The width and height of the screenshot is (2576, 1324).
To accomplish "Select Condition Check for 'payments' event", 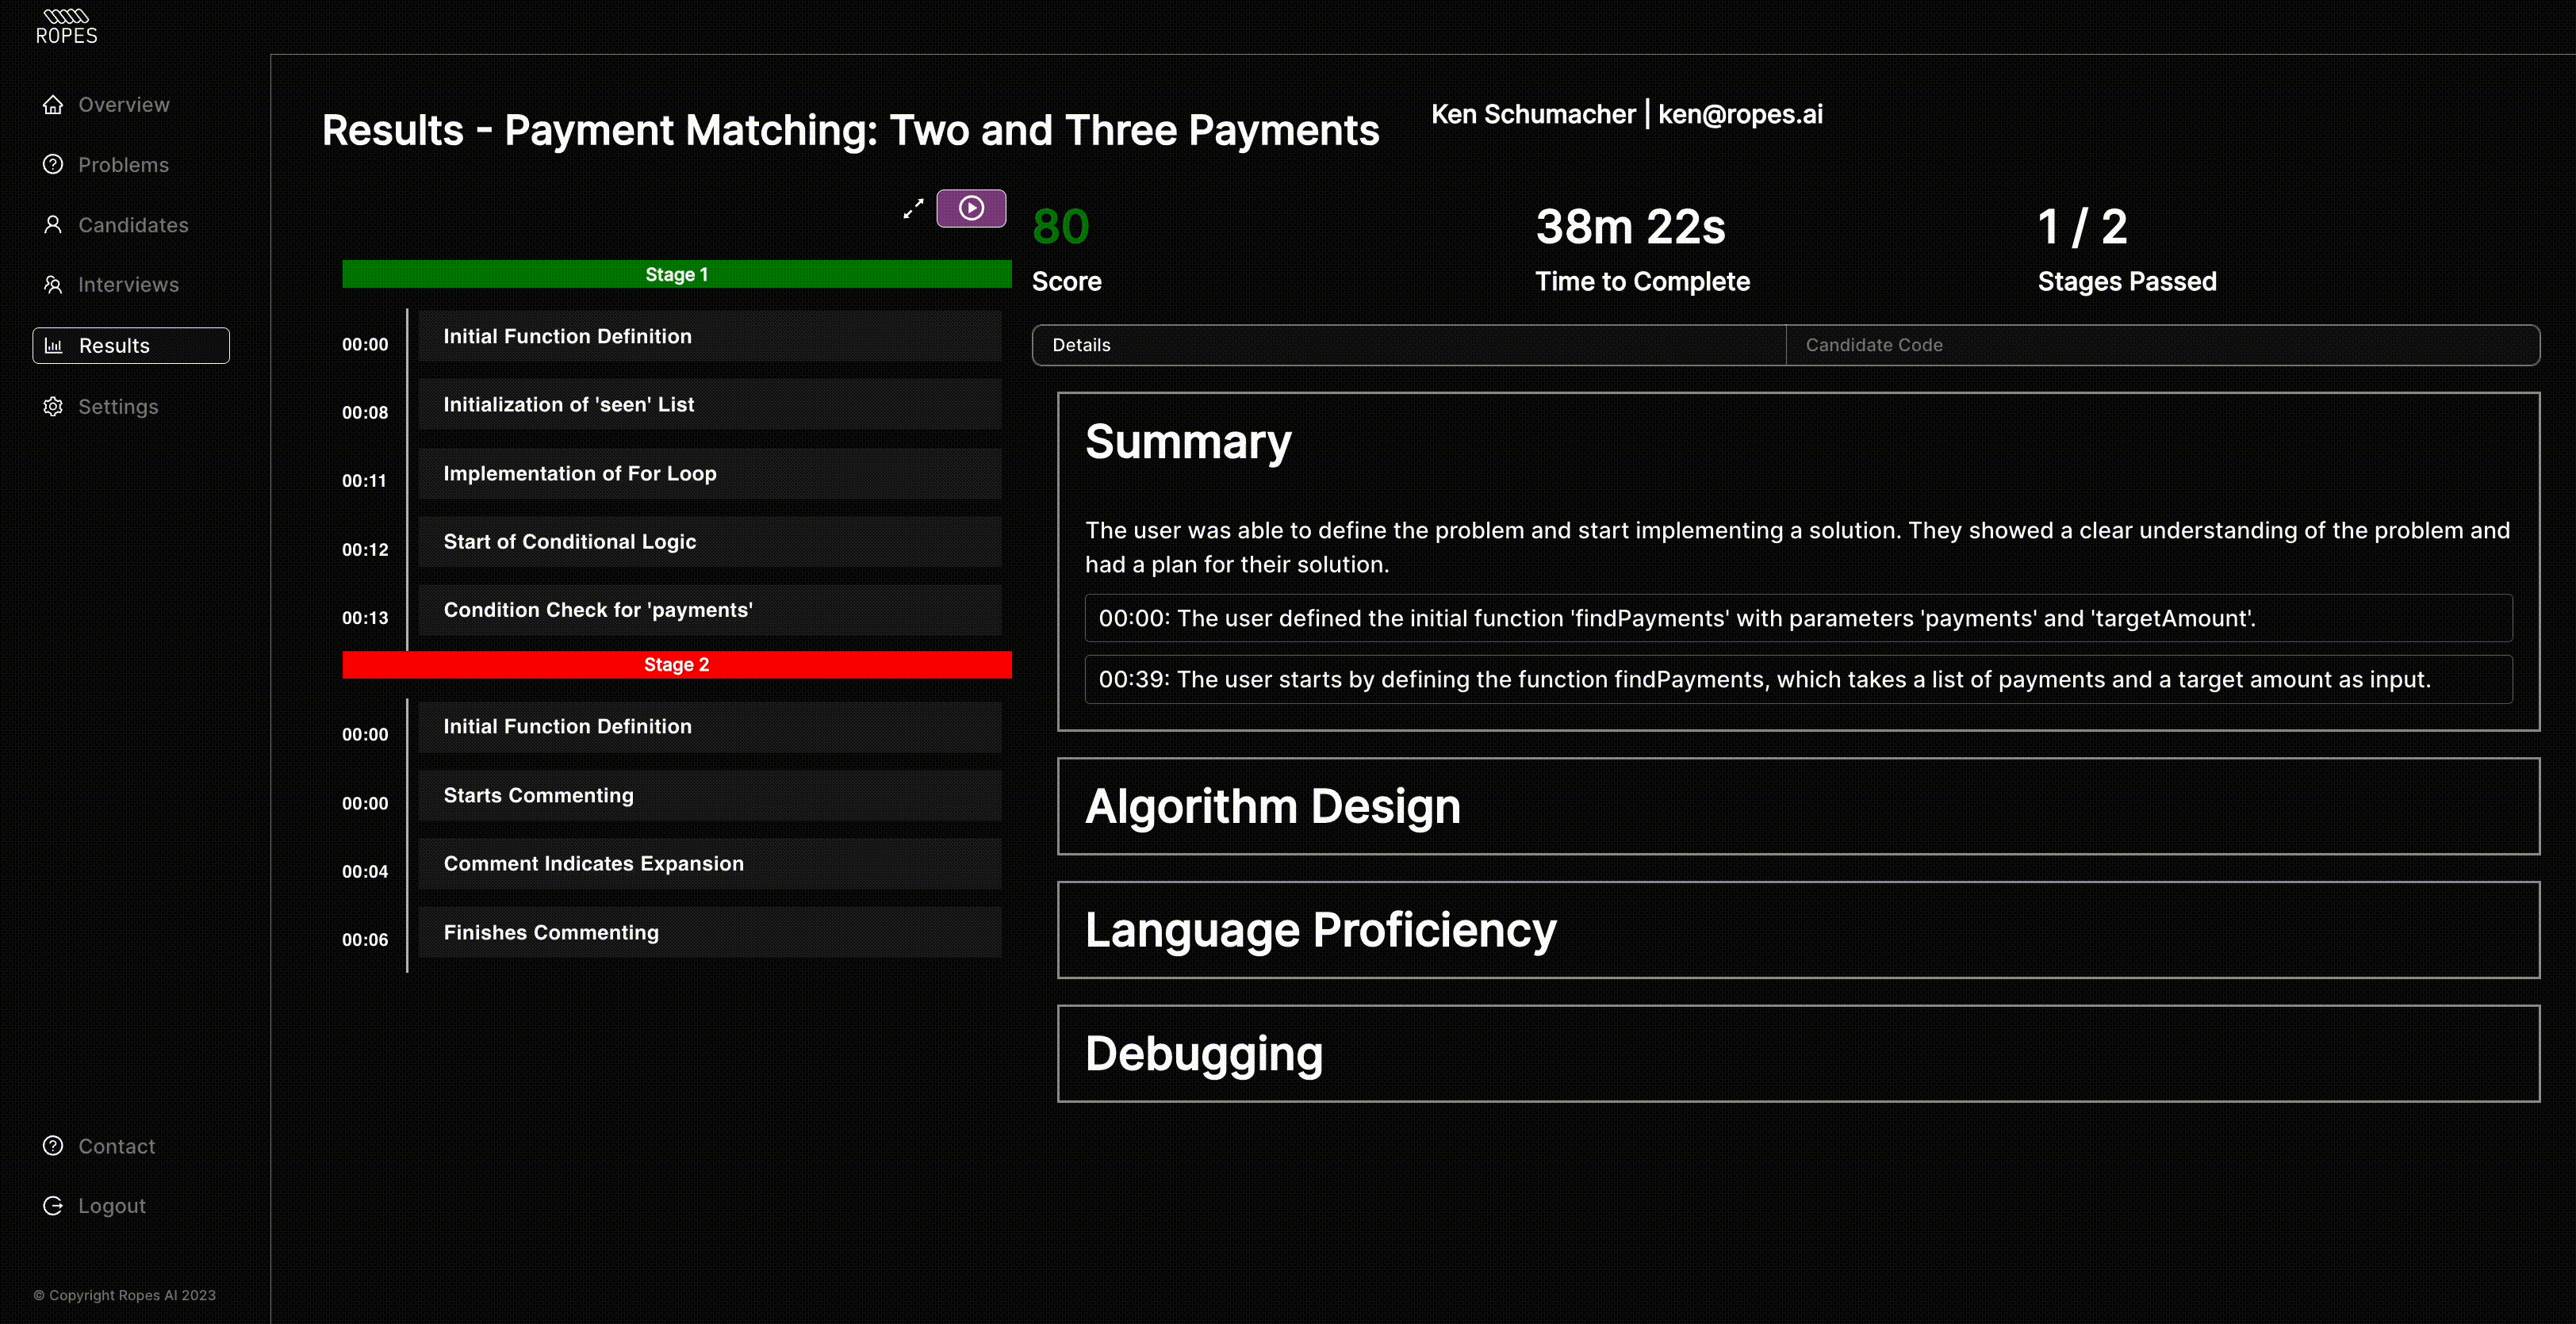I will point(710,610).
